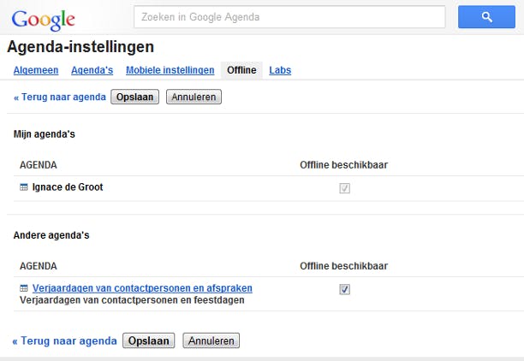
Task: Click the upper Opslaan button
Action: [134, 97]
